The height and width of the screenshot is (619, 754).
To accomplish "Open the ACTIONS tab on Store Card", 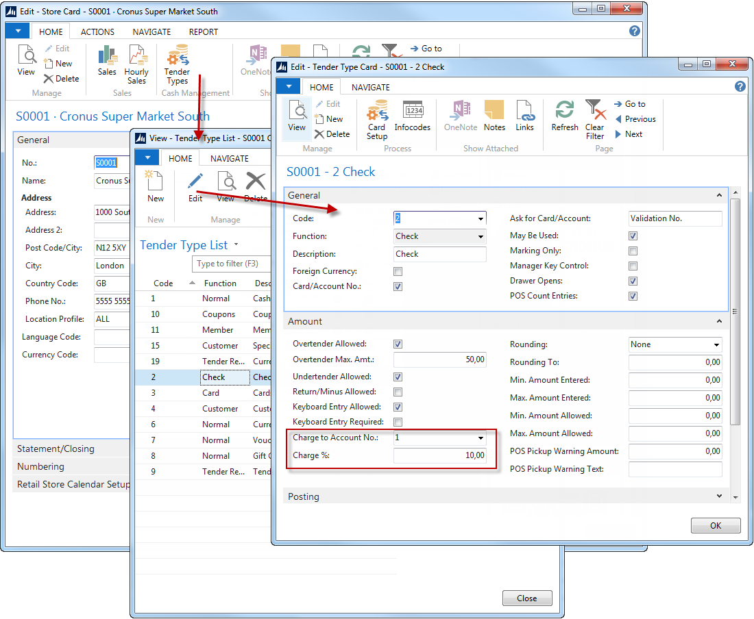I will point(97,31).
